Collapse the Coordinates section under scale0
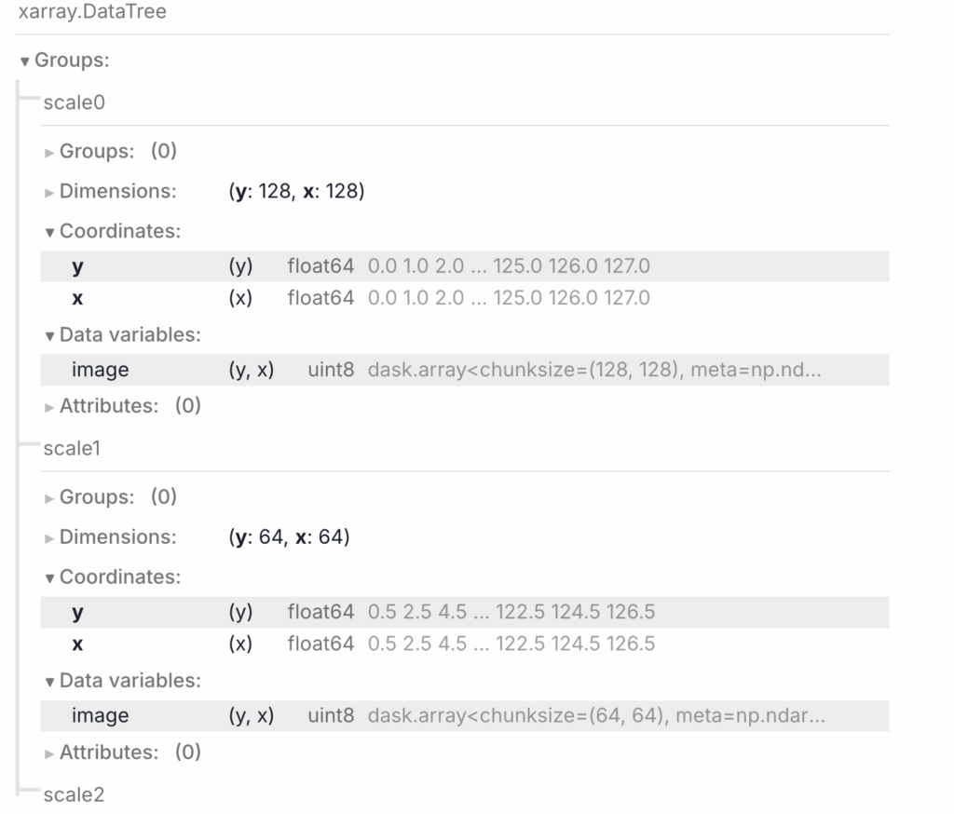This screenshot has height=814, width=954. (119, 231)
